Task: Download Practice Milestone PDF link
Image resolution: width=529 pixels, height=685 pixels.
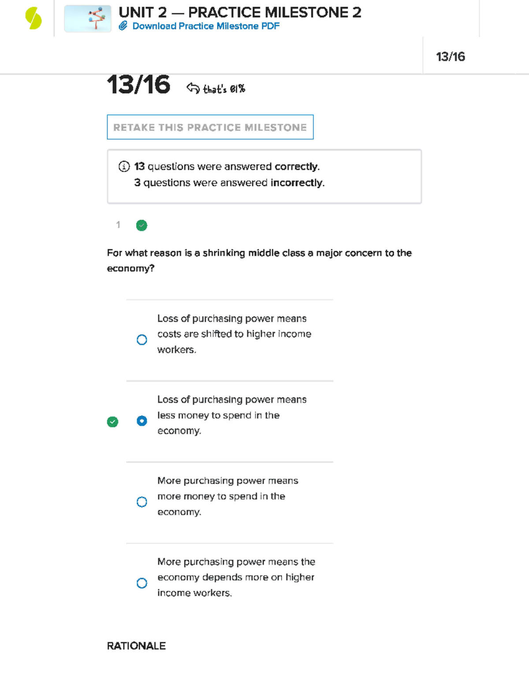Action: [206, 26]
